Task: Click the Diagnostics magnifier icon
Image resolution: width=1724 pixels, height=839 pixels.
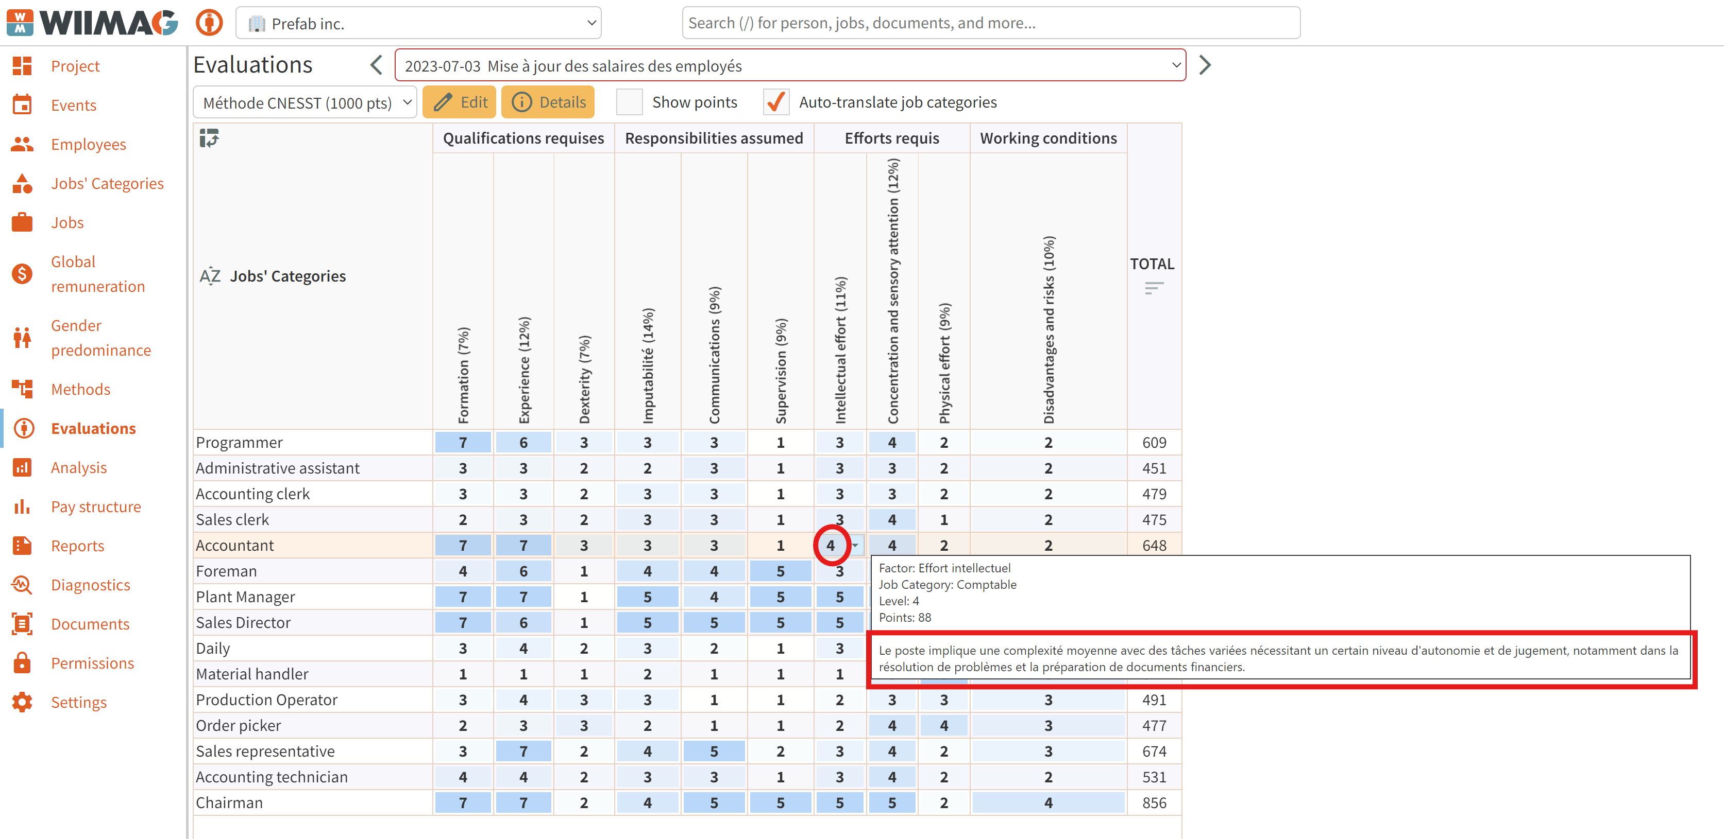Action: click(22, 584)
